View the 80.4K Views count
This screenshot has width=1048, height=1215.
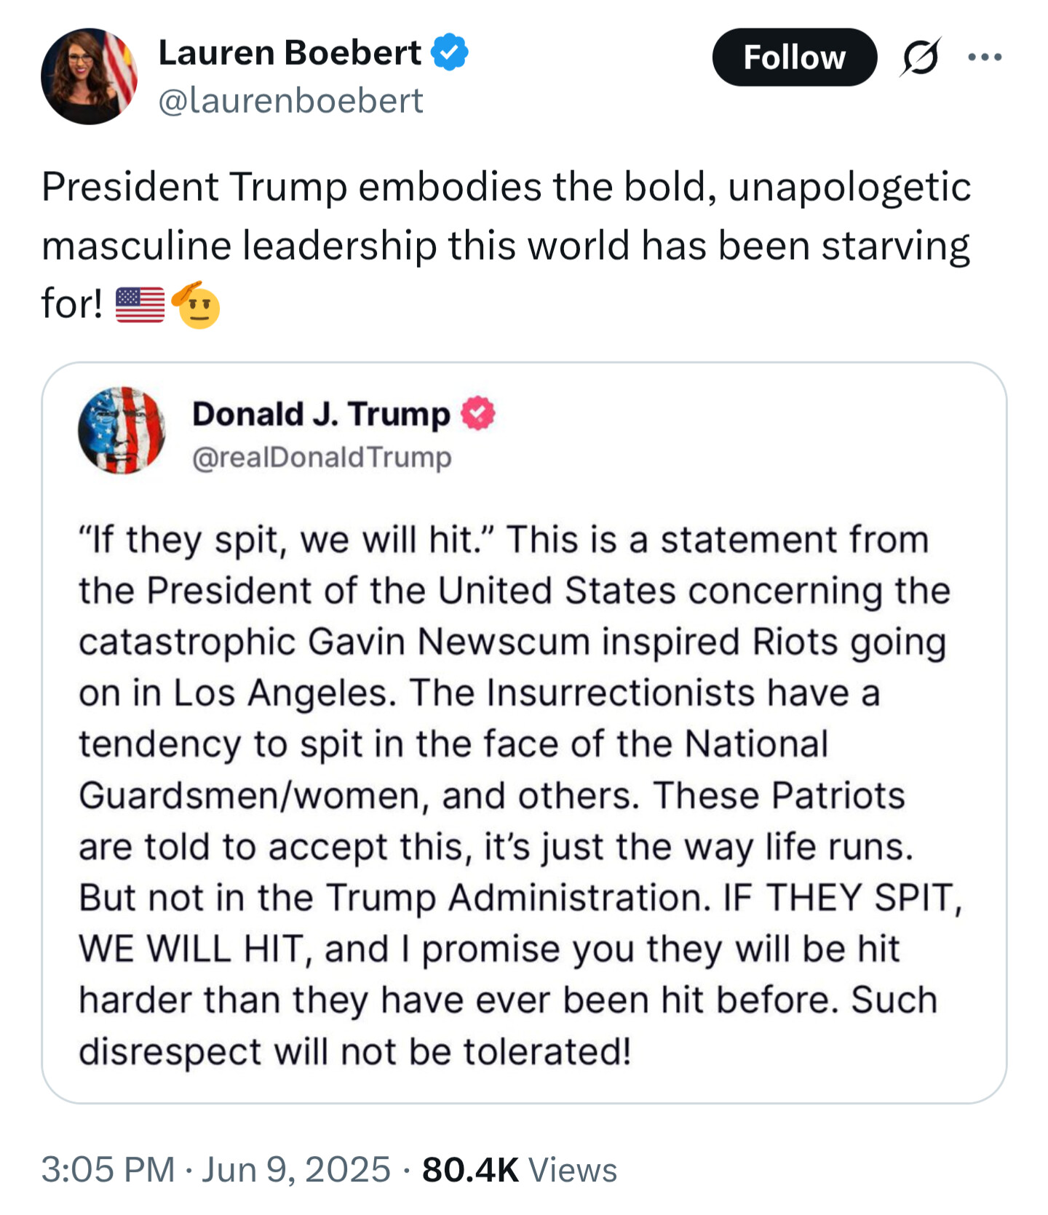coord(520,1169)
